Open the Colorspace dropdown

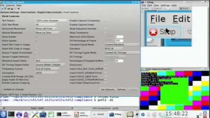pos(46,73)
